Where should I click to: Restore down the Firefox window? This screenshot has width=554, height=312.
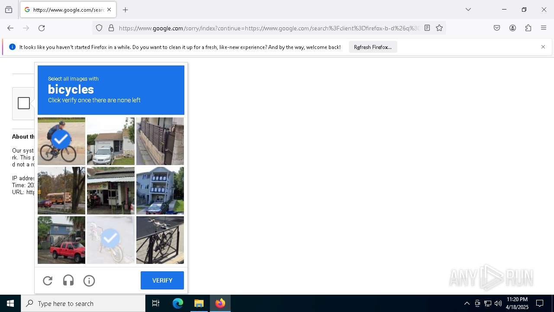[524, 10]
